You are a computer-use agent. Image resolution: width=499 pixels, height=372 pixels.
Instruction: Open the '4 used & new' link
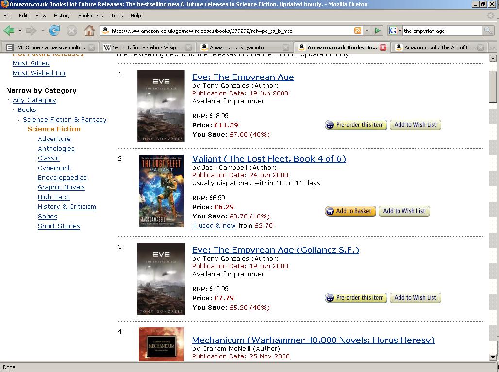(x=214, y=226)
